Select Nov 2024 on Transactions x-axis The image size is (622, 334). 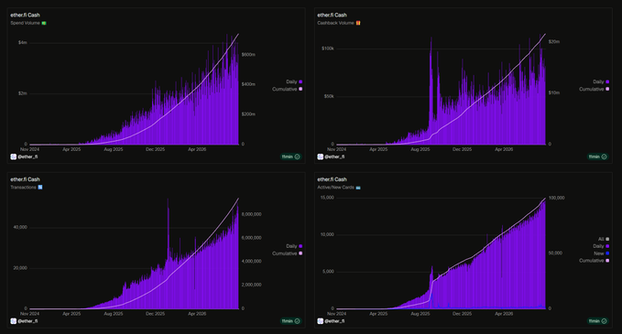[x=29, y=314]
